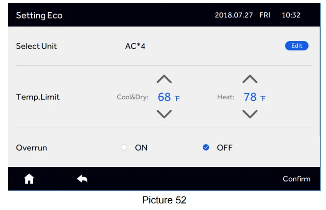Select the Overrun OFF option
Viewport: 326px width, 210px height.
[206, 148]
